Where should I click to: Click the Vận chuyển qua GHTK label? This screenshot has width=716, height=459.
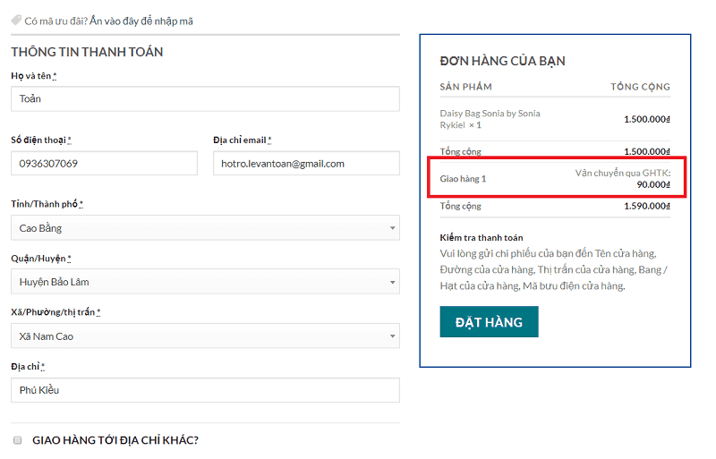click(x=623, y=173)
